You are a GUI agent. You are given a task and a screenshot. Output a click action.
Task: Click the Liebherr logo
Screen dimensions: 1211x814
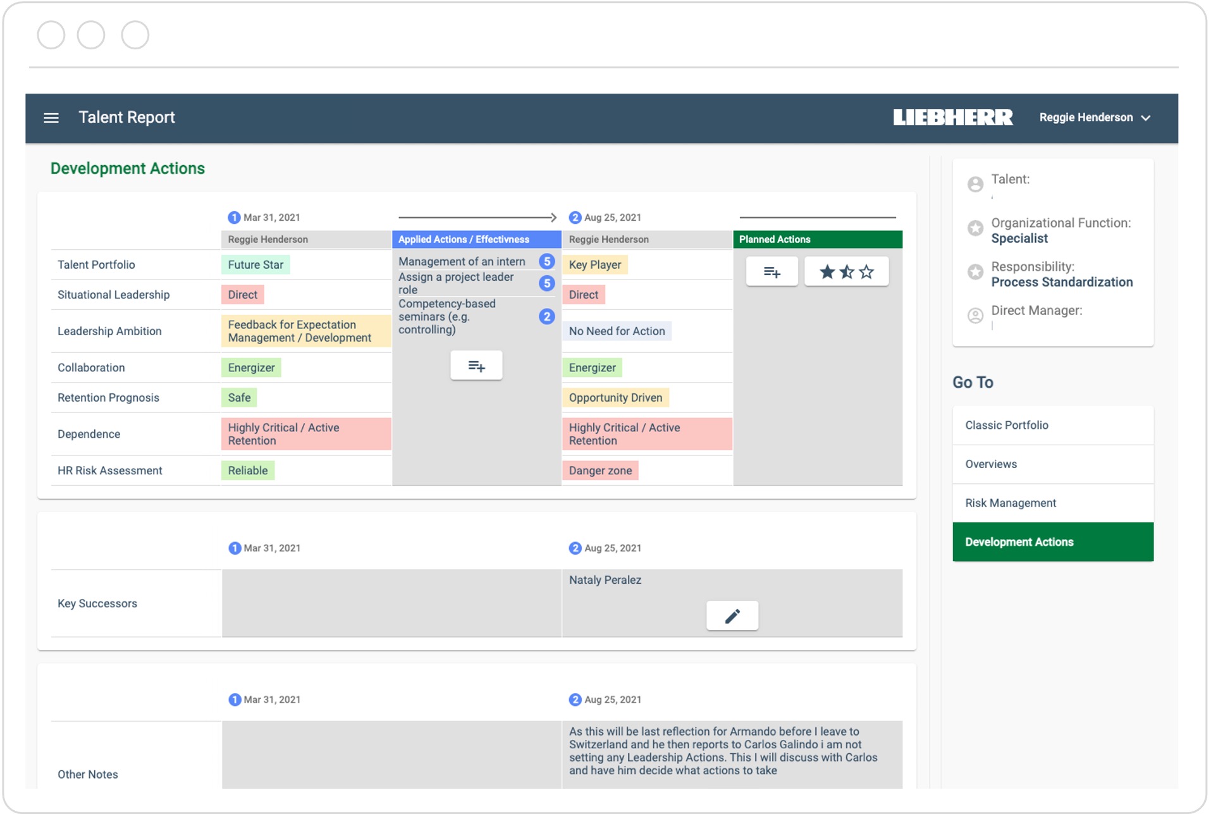(x=952, y=118)
